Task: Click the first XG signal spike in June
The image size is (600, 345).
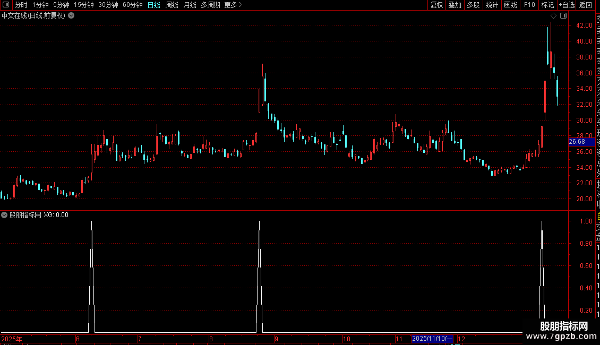Action: click(91, 277)
